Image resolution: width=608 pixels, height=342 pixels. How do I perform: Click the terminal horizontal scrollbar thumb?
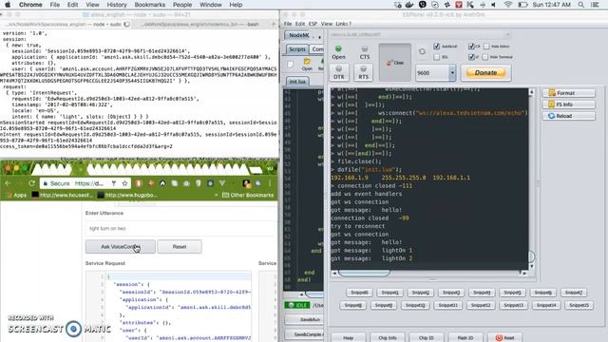[364, 273]
